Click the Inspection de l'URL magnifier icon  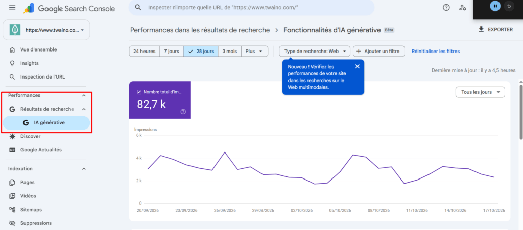click(x=12, y=77)
